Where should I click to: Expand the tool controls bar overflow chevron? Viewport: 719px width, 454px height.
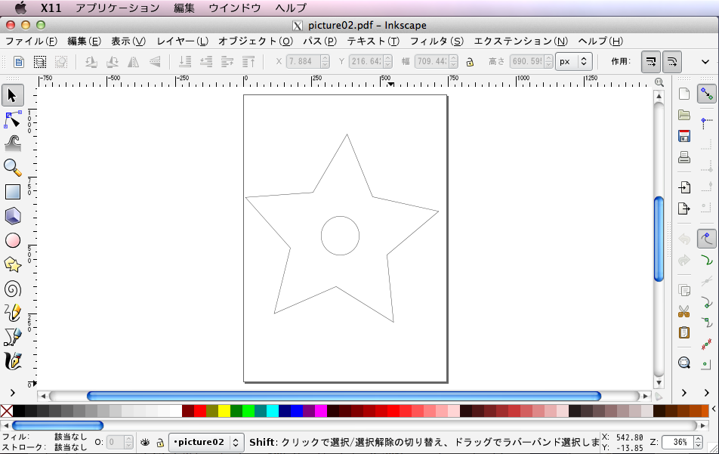(x=705, y=61)
